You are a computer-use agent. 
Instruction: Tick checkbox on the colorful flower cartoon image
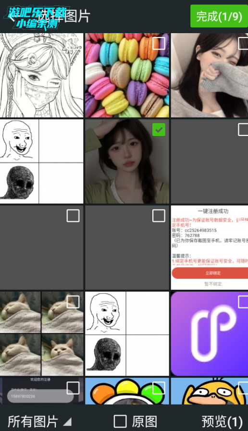[159, 388]
